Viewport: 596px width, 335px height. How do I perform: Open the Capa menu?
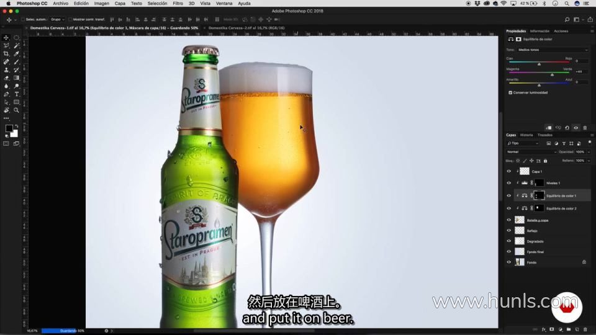point(120,4)
